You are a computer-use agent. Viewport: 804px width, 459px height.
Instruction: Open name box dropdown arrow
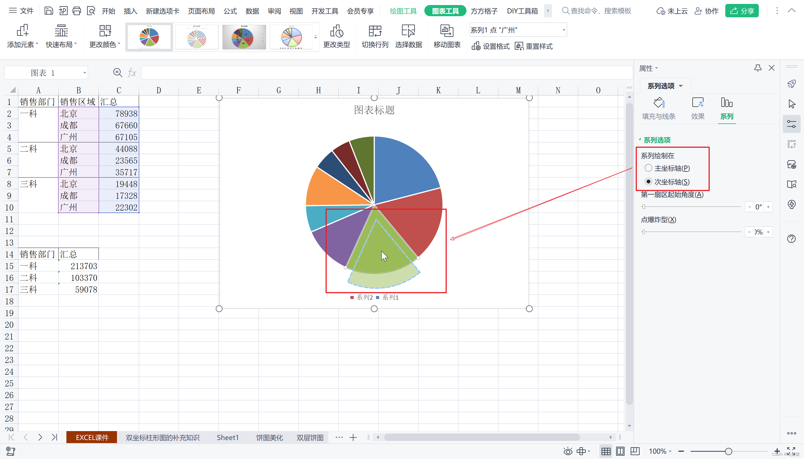point(85,73)
